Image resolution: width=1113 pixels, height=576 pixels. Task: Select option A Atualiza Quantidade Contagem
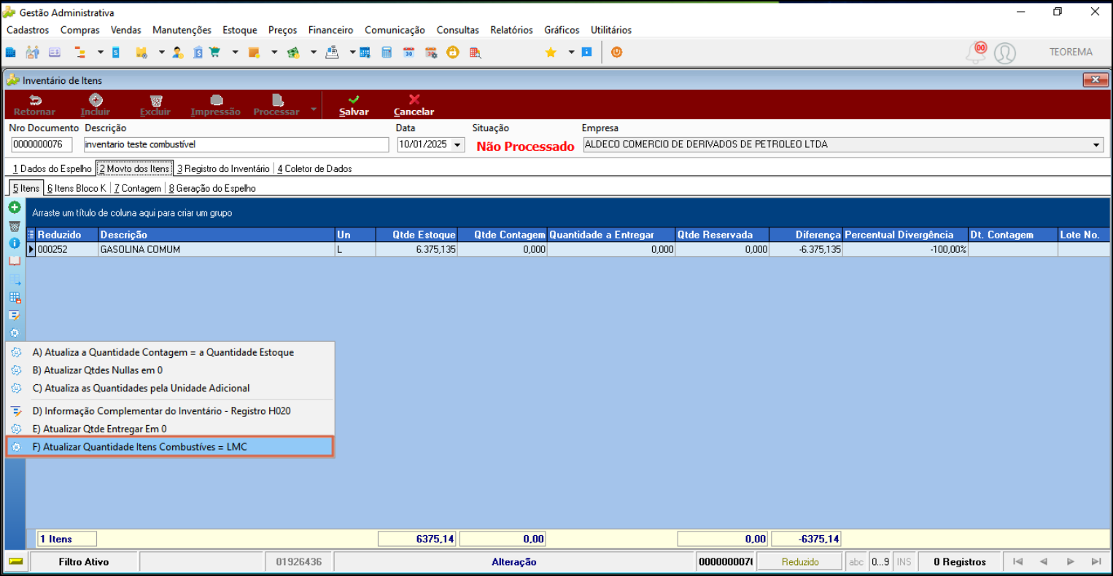[169, 352]
